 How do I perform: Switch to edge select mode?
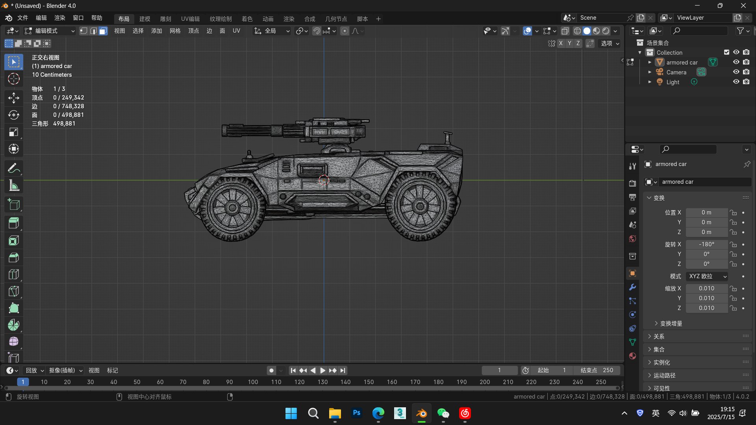[x=93, y=31]
